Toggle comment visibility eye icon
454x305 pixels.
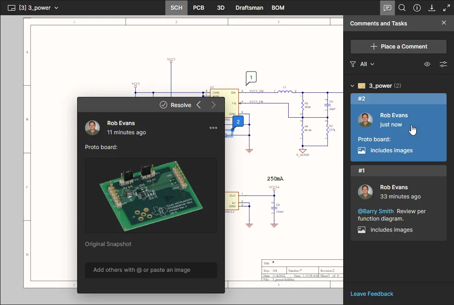(427, 64)
